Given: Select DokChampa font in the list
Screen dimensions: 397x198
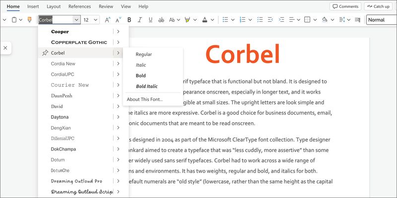Looking at the screenshot, I should (x=64, y=149).
